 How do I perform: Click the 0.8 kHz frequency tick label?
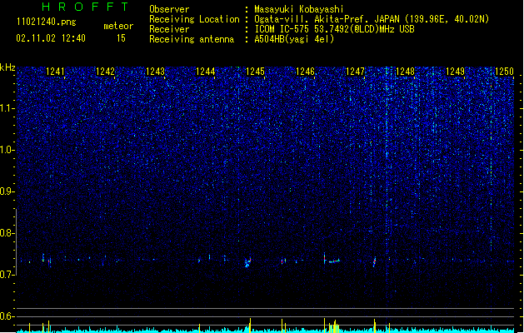point(7,233)
